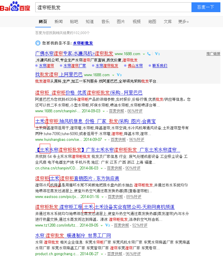Click the 百度一下 search button
The height and width of the screenshot is (256, 223).
(206, 7)
